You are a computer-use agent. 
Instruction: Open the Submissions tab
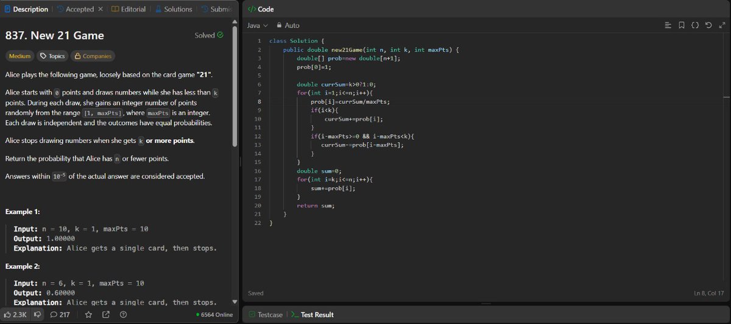(217, 9)
